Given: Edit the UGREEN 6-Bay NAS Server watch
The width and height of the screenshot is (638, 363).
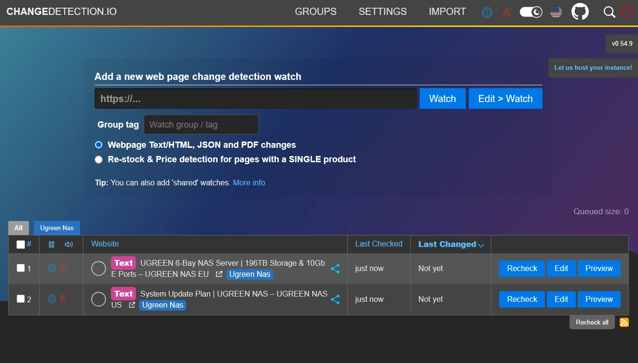Looking at the screenshot, I should tap(561, 269).
